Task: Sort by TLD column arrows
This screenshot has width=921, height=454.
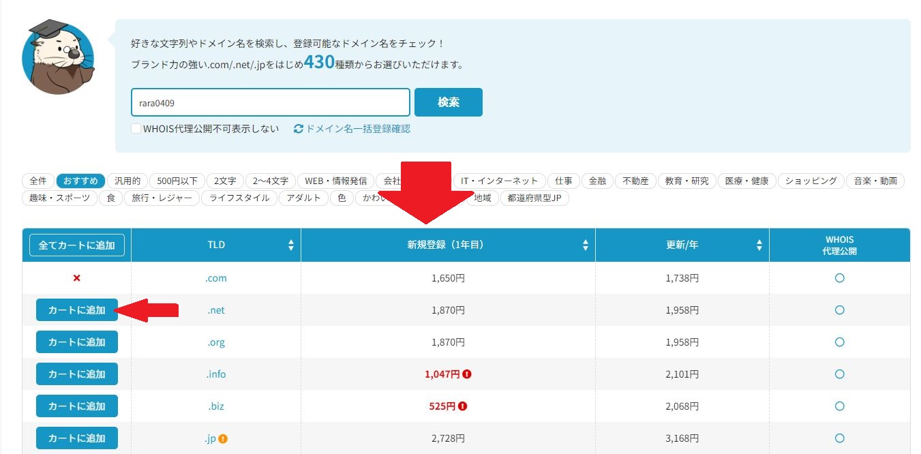Action: (x=291, y=245)
